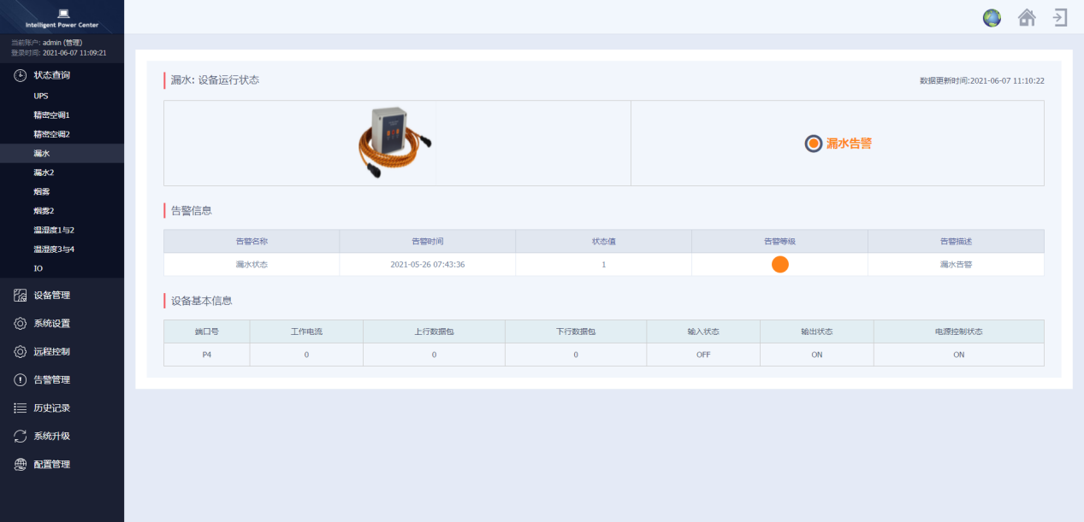Open the IO status page
The height and width of the screenshot is (522, 1084).
coord(39,268)
